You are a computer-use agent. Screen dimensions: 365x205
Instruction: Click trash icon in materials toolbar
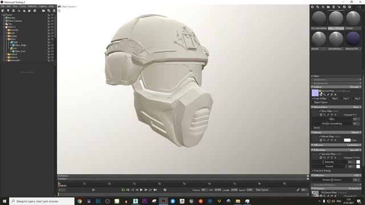point(334,7)
